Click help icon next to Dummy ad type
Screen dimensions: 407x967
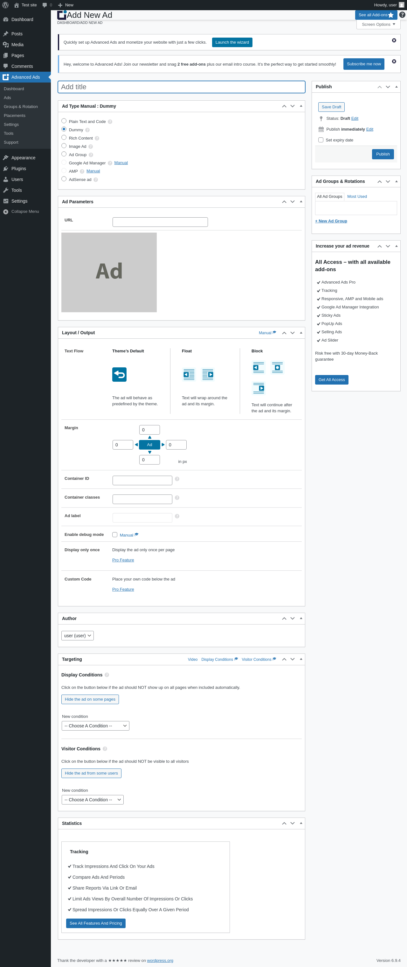(87, 130)
